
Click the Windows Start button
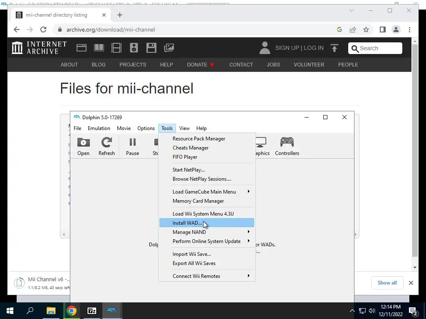[x=10, y=311]
